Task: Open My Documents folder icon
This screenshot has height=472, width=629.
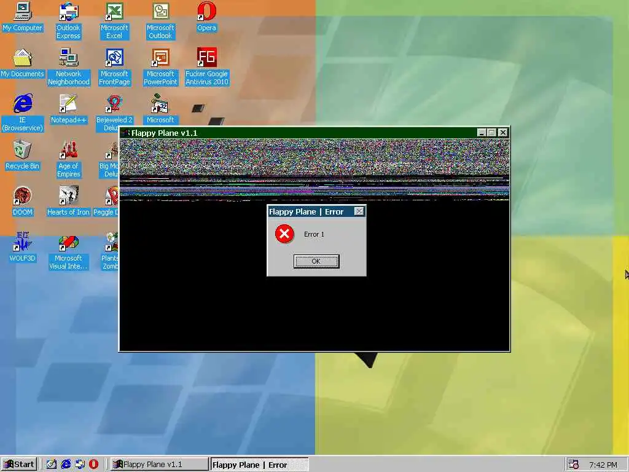Action: [x=23, y=63]
